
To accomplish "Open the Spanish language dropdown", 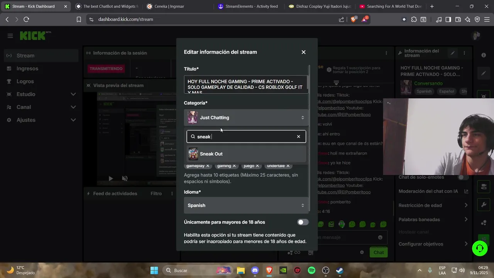I will (246, 205).
